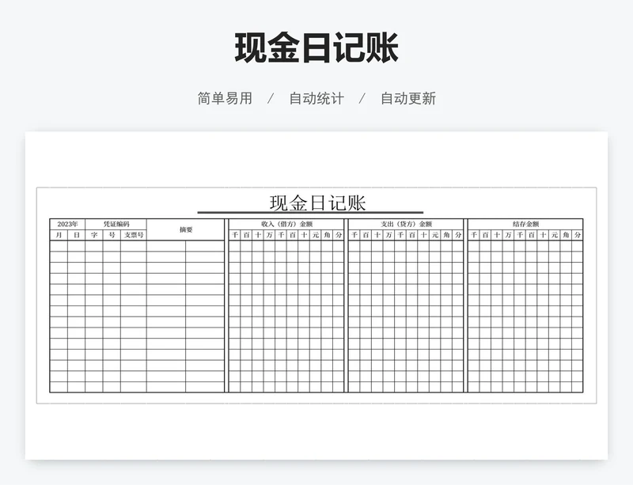The width and height of the screenshot is (633, 485).
Task: Click the underlined 现金日记账 title inside the sheet
Action: tap(318, 203)
